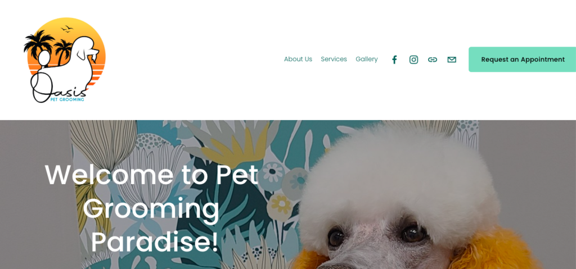
Task: Open the About Us page
Action: 298,59
